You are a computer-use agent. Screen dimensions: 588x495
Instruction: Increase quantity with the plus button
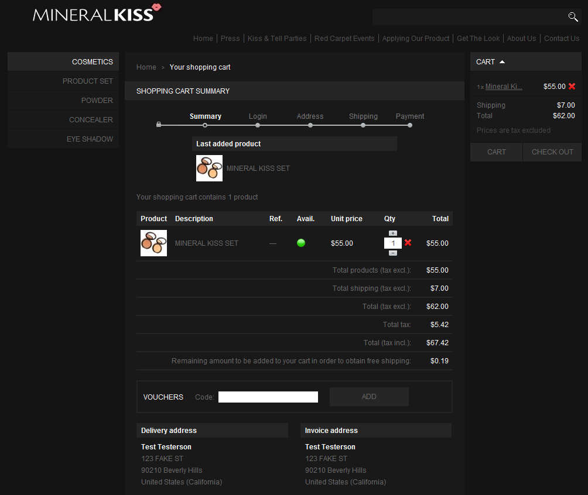tap(392, 233)
